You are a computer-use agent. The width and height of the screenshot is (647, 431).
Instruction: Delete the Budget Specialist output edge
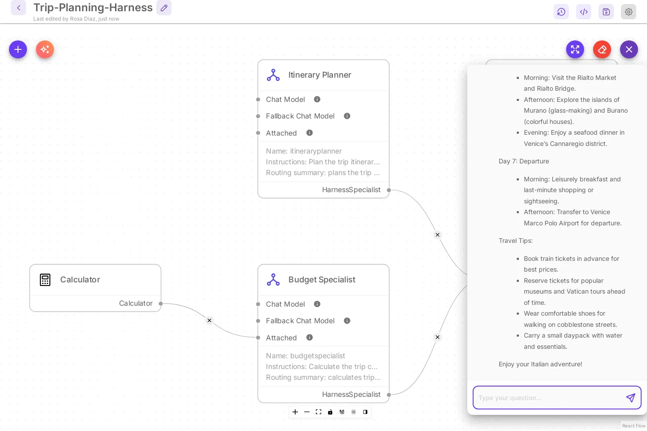pyautogui.click(x=438, y=337)
